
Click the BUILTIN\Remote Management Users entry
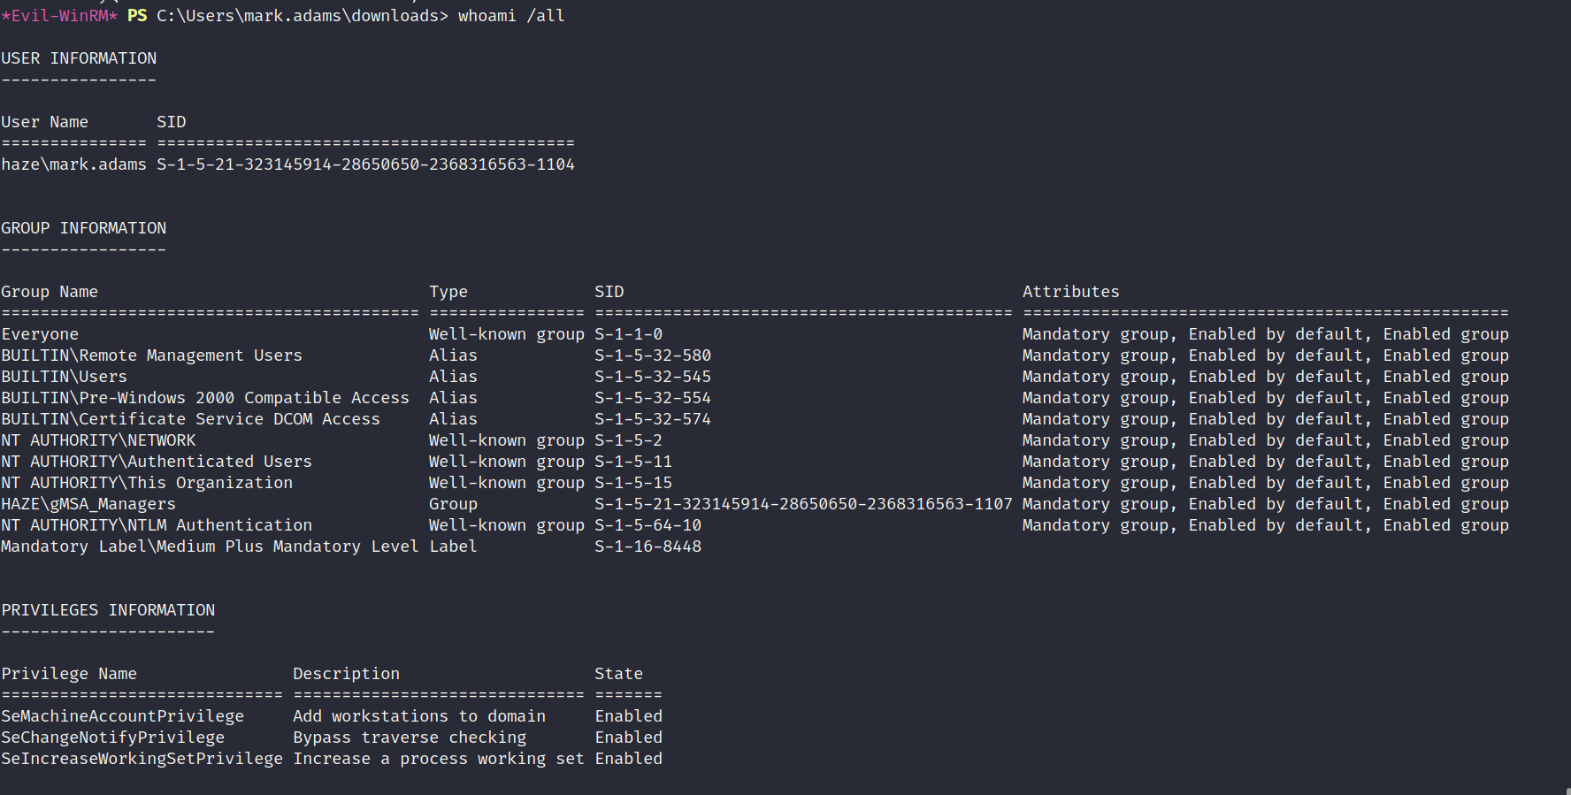pos(151,355)
